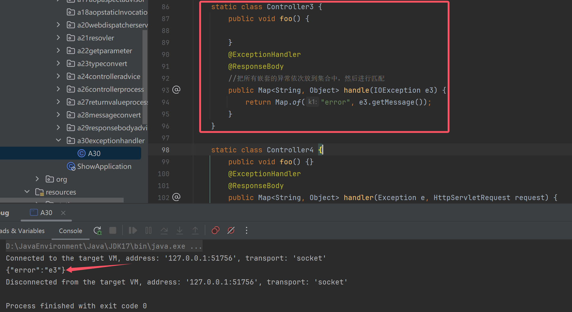Image resolution: width=572 pixels, height=312 pixels.
Task: Click 'Process finished with exit code 0'
Action: click(x=76, y=306)
